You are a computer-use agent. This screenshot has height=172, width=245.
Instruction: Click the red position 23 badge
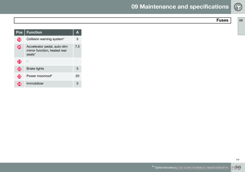tap(19, 76)
